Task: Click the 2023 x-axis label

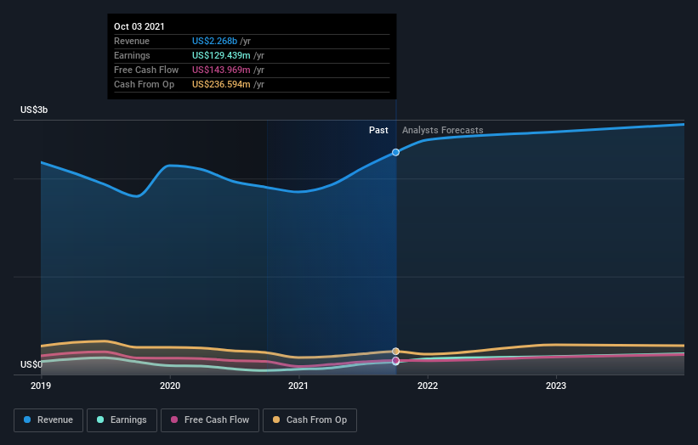Action: [x=556, y=386]
